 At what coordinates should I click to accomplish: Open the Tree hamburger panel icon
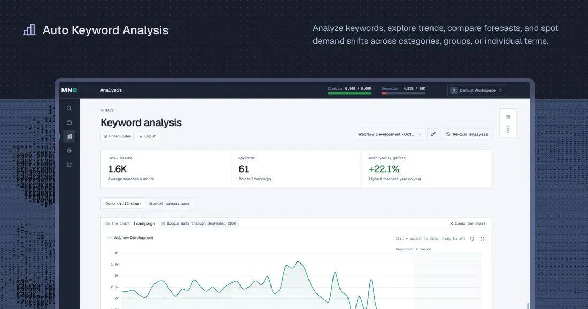click(508, 118)
